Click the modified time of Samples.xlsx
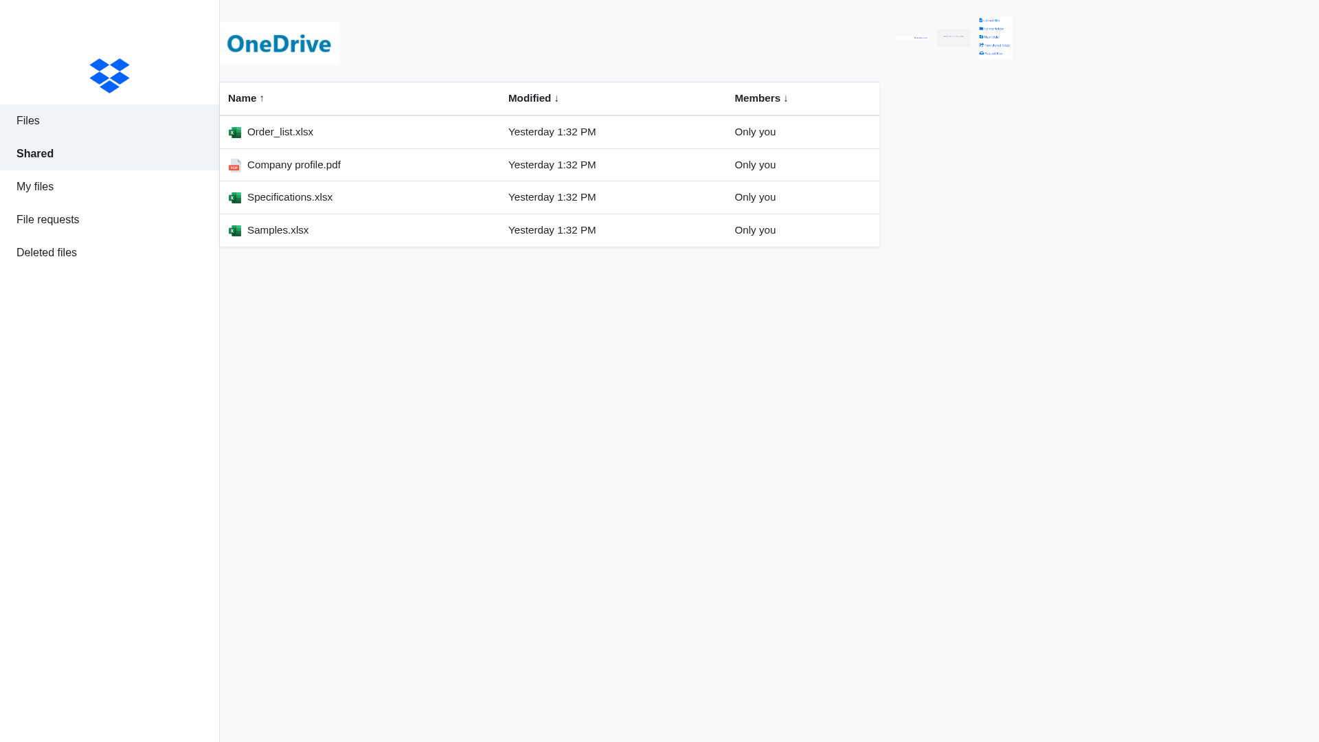Image resolution: width=1319 pixels, height=742 pixels. [x=552, y=230]
